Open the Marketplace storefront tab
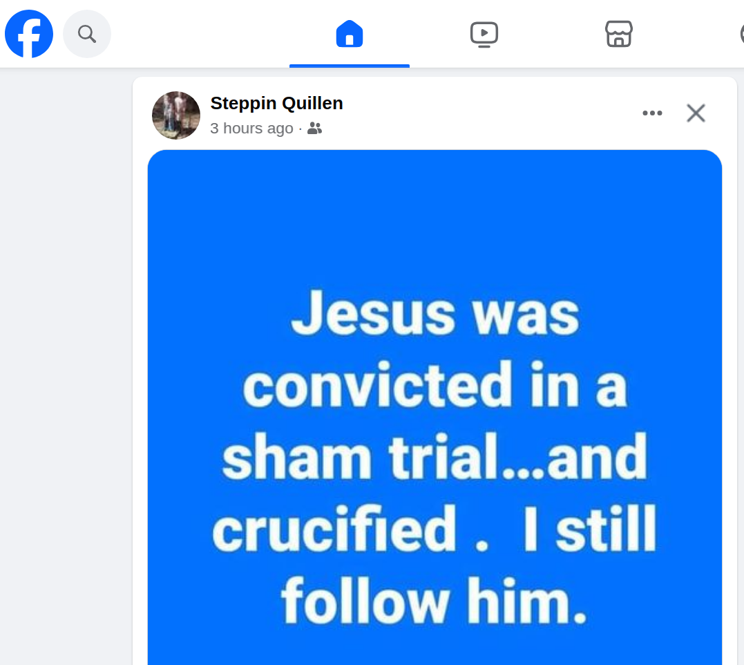 tap(619, 34)
